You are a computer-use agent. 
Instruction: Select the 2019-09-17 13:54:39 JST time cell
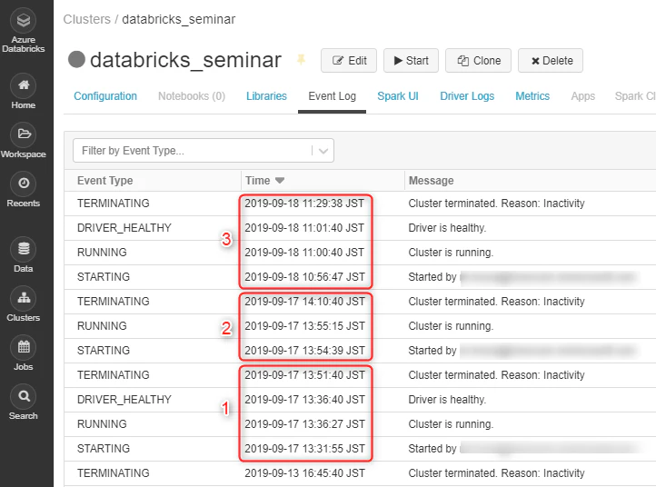tap(304, 351)
